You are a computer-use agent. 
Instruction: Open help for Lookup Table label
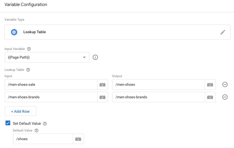coord(28,70)
